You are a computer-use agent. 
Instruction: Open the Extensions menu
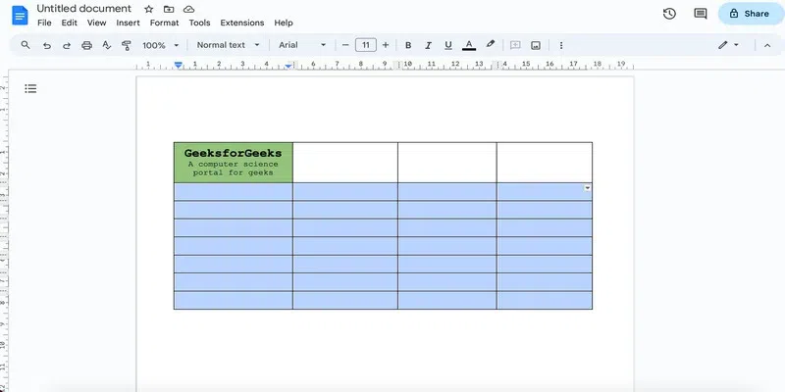[x=241, y=23]
